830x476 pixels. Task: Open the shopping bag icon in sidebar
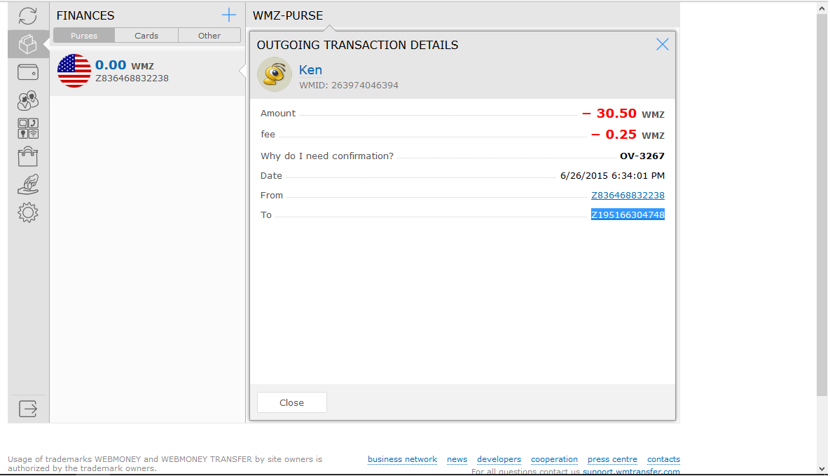[x=27, y=156]
